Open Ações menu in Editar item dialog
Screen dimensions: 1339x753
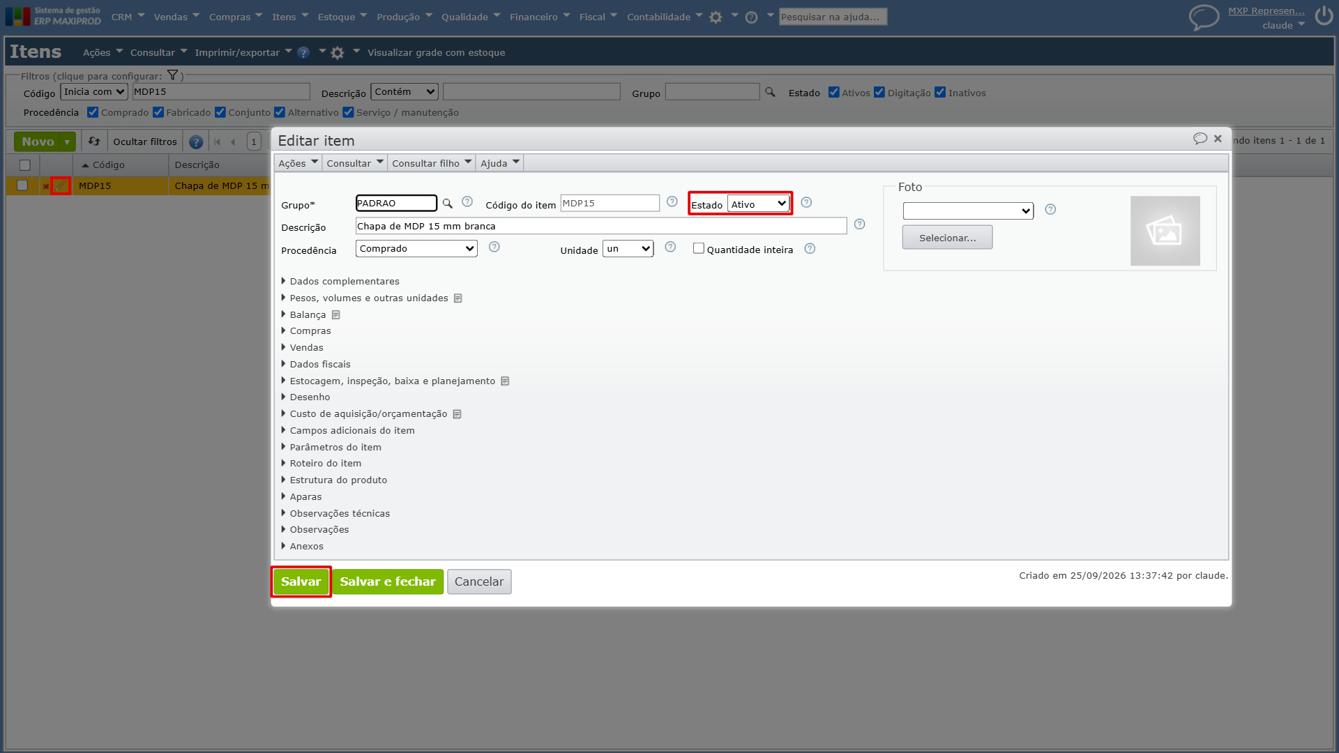(298, 163)
